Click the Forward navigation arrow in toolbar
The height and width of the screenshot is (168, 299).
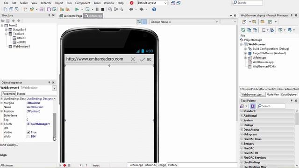141,9
